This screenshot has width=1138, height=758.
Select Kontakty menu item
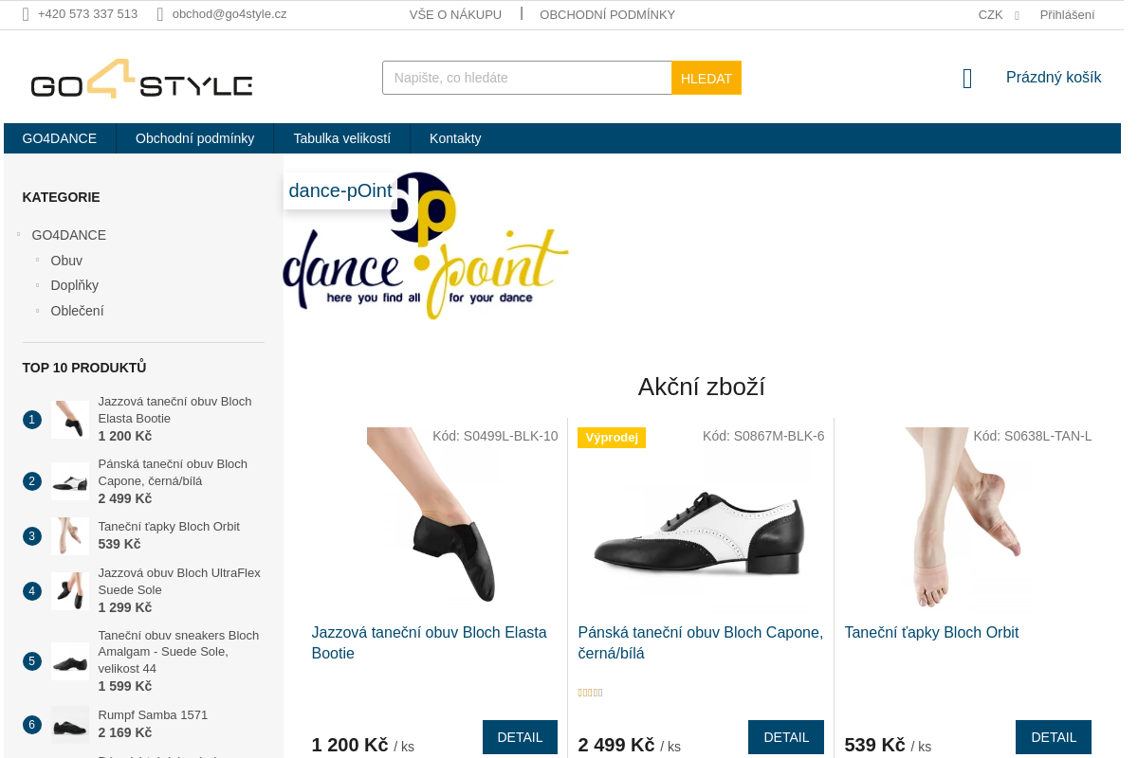(x=455, y=138)
